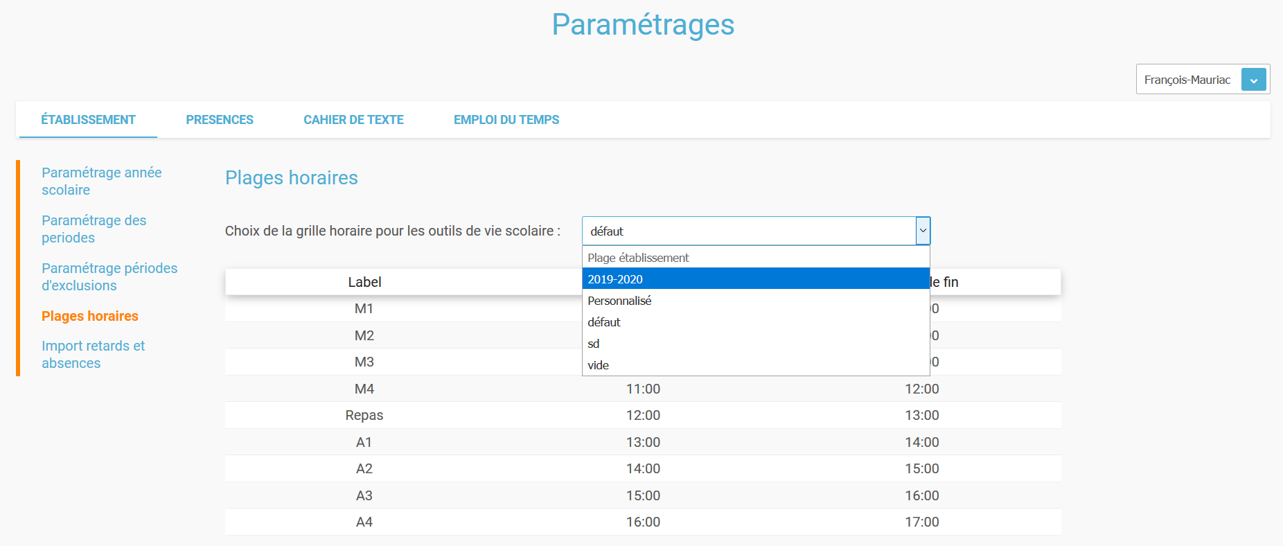
Task: Click the Label column header
Action: (364, 282)
